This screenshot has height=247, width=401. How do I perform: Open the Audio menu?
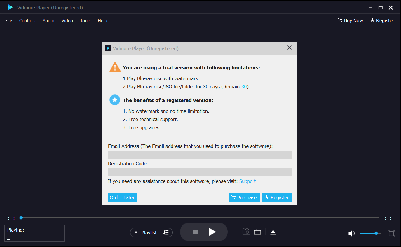pos(48,21)
